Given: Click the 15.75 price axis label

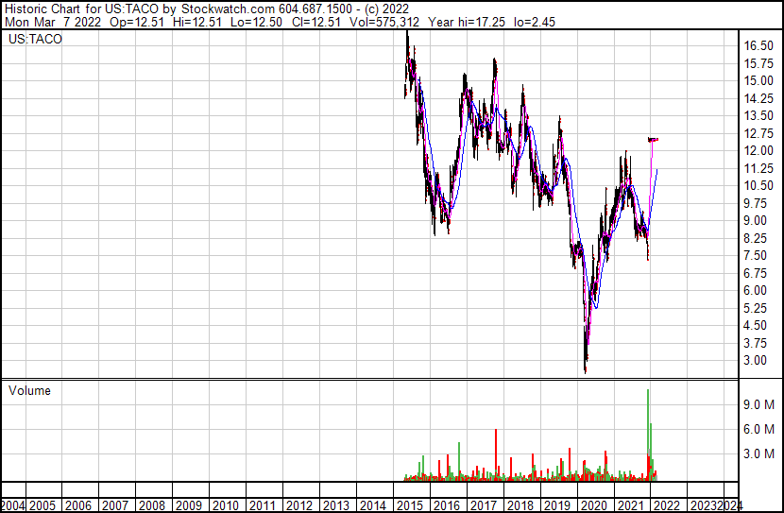Looking at the screenshot, I should 758,63.
